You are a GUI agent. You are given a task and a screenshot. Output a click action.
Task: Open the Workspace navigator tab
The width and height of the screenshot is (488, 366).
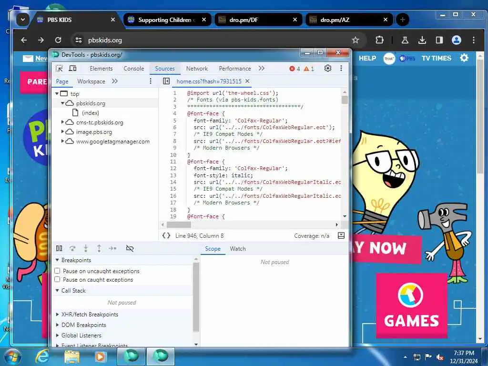[x=91, y=81]
